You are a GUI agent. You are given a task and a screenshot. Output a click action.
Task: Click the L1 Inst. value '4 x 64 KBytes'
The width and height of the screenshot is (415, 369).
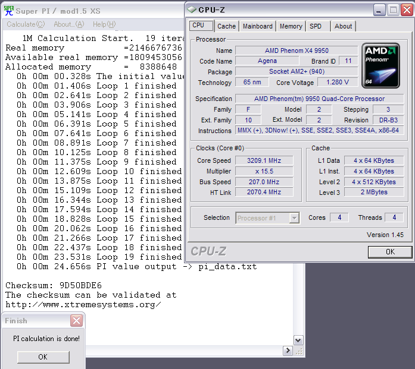point(374,171)
